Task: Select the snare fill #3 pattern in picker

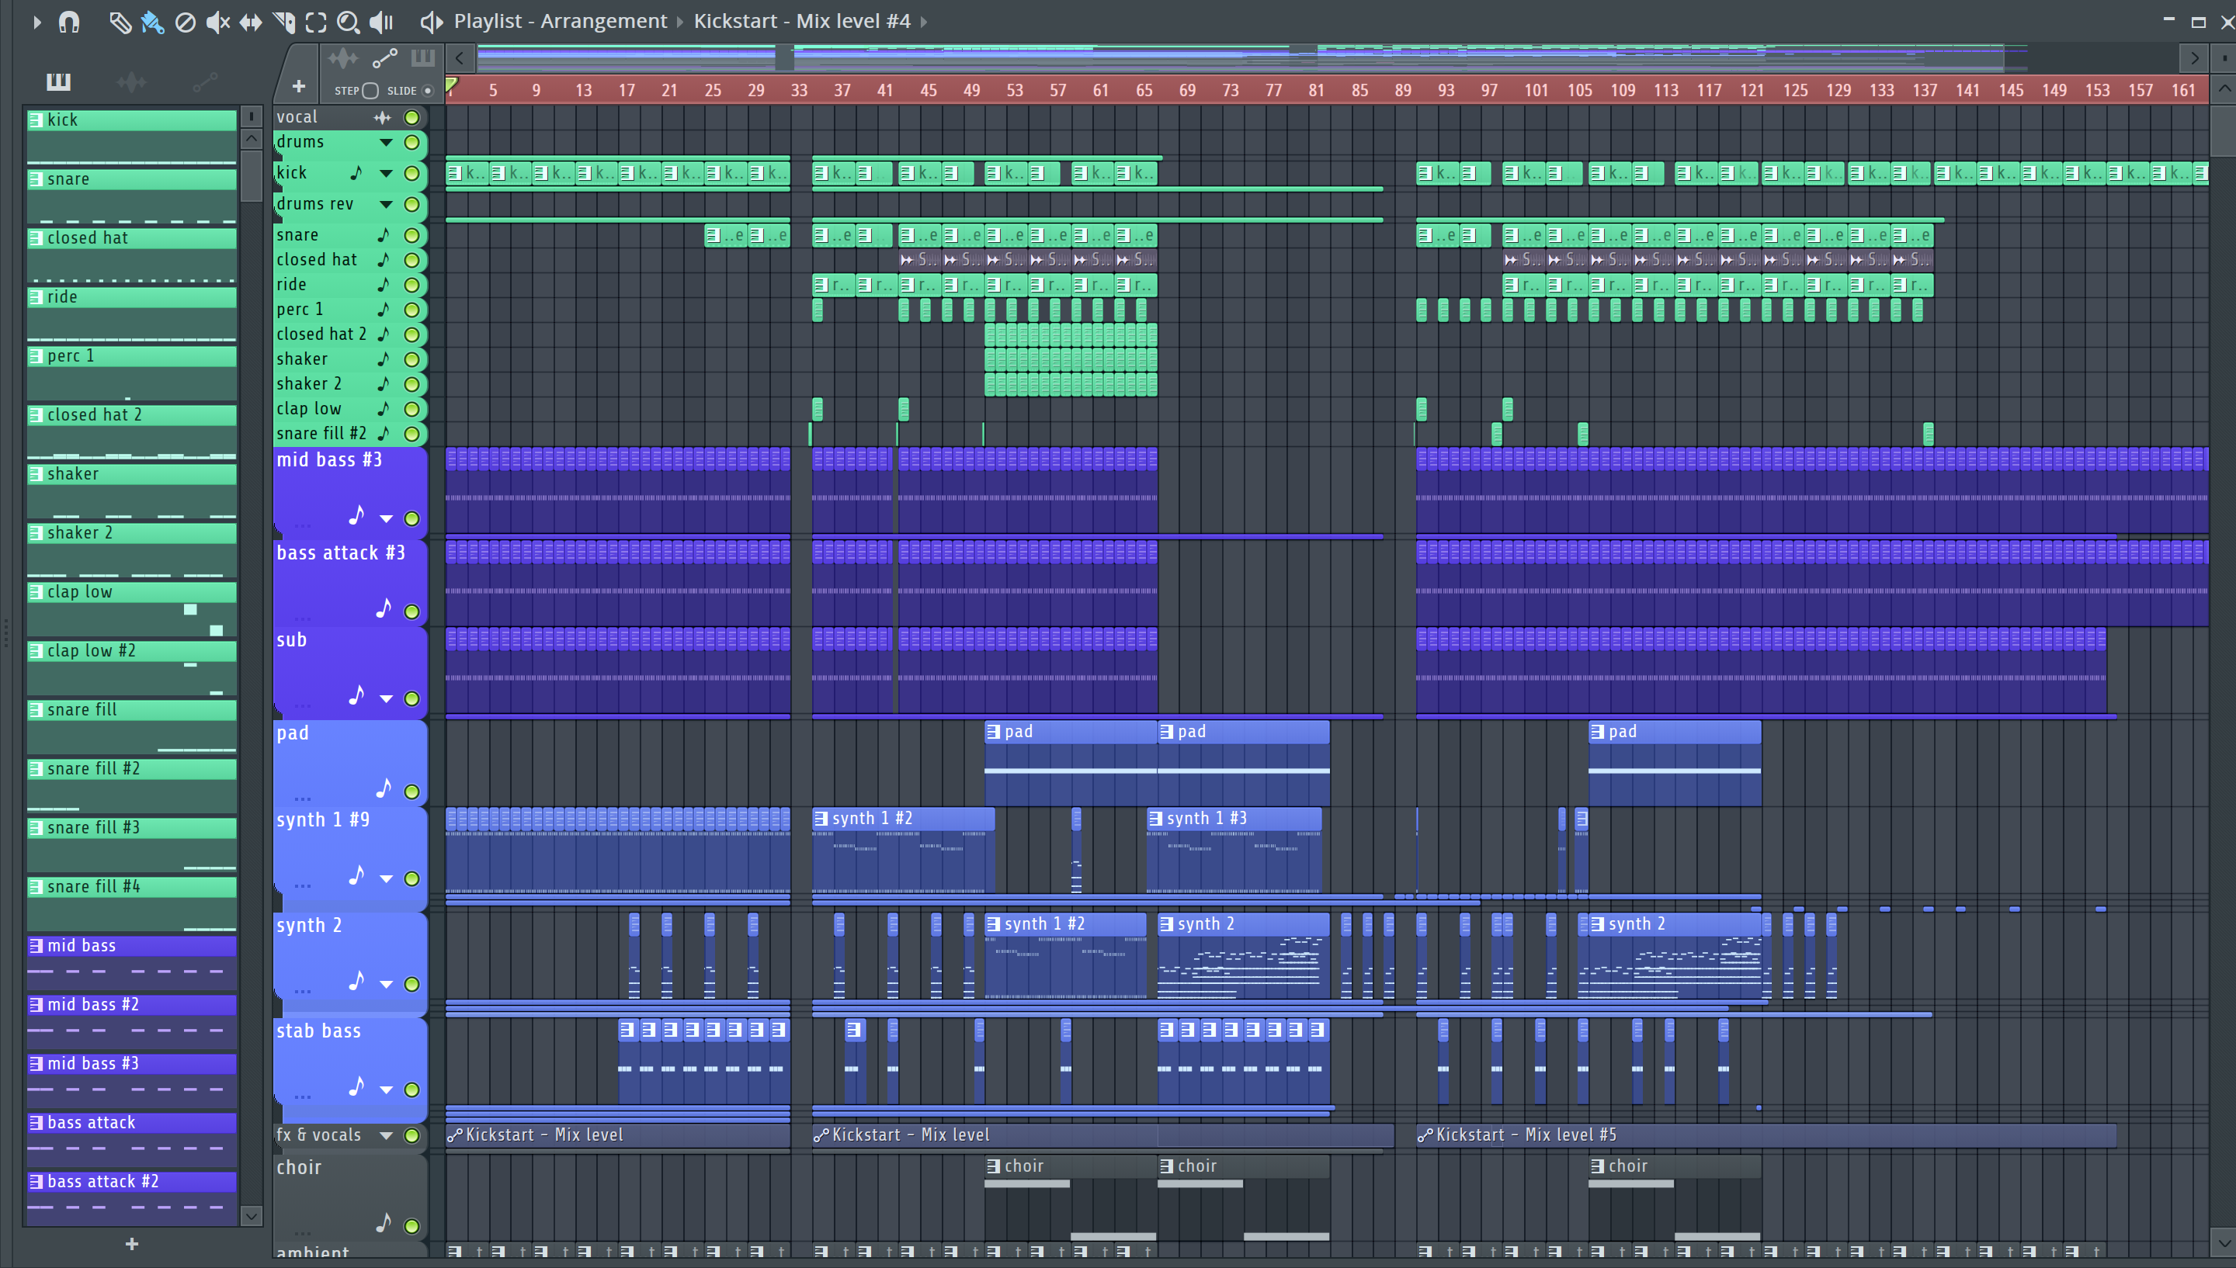Action: [131, 845]
